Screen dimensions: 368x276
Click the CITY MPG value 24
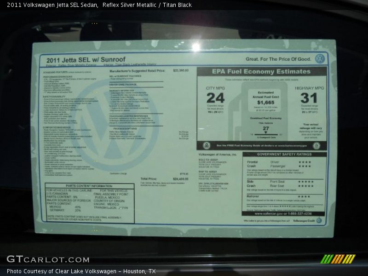click(x=215, y=98)
